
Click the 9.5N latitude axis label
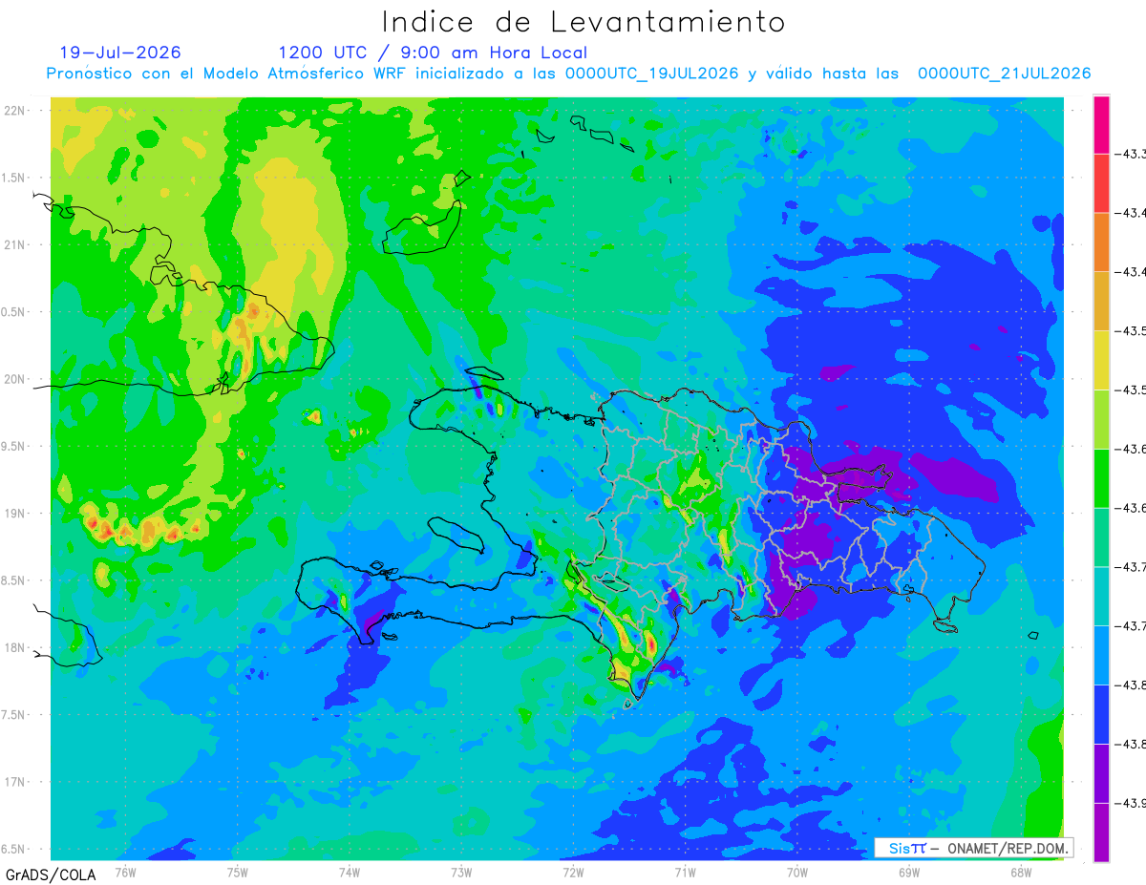coord(13,446)
